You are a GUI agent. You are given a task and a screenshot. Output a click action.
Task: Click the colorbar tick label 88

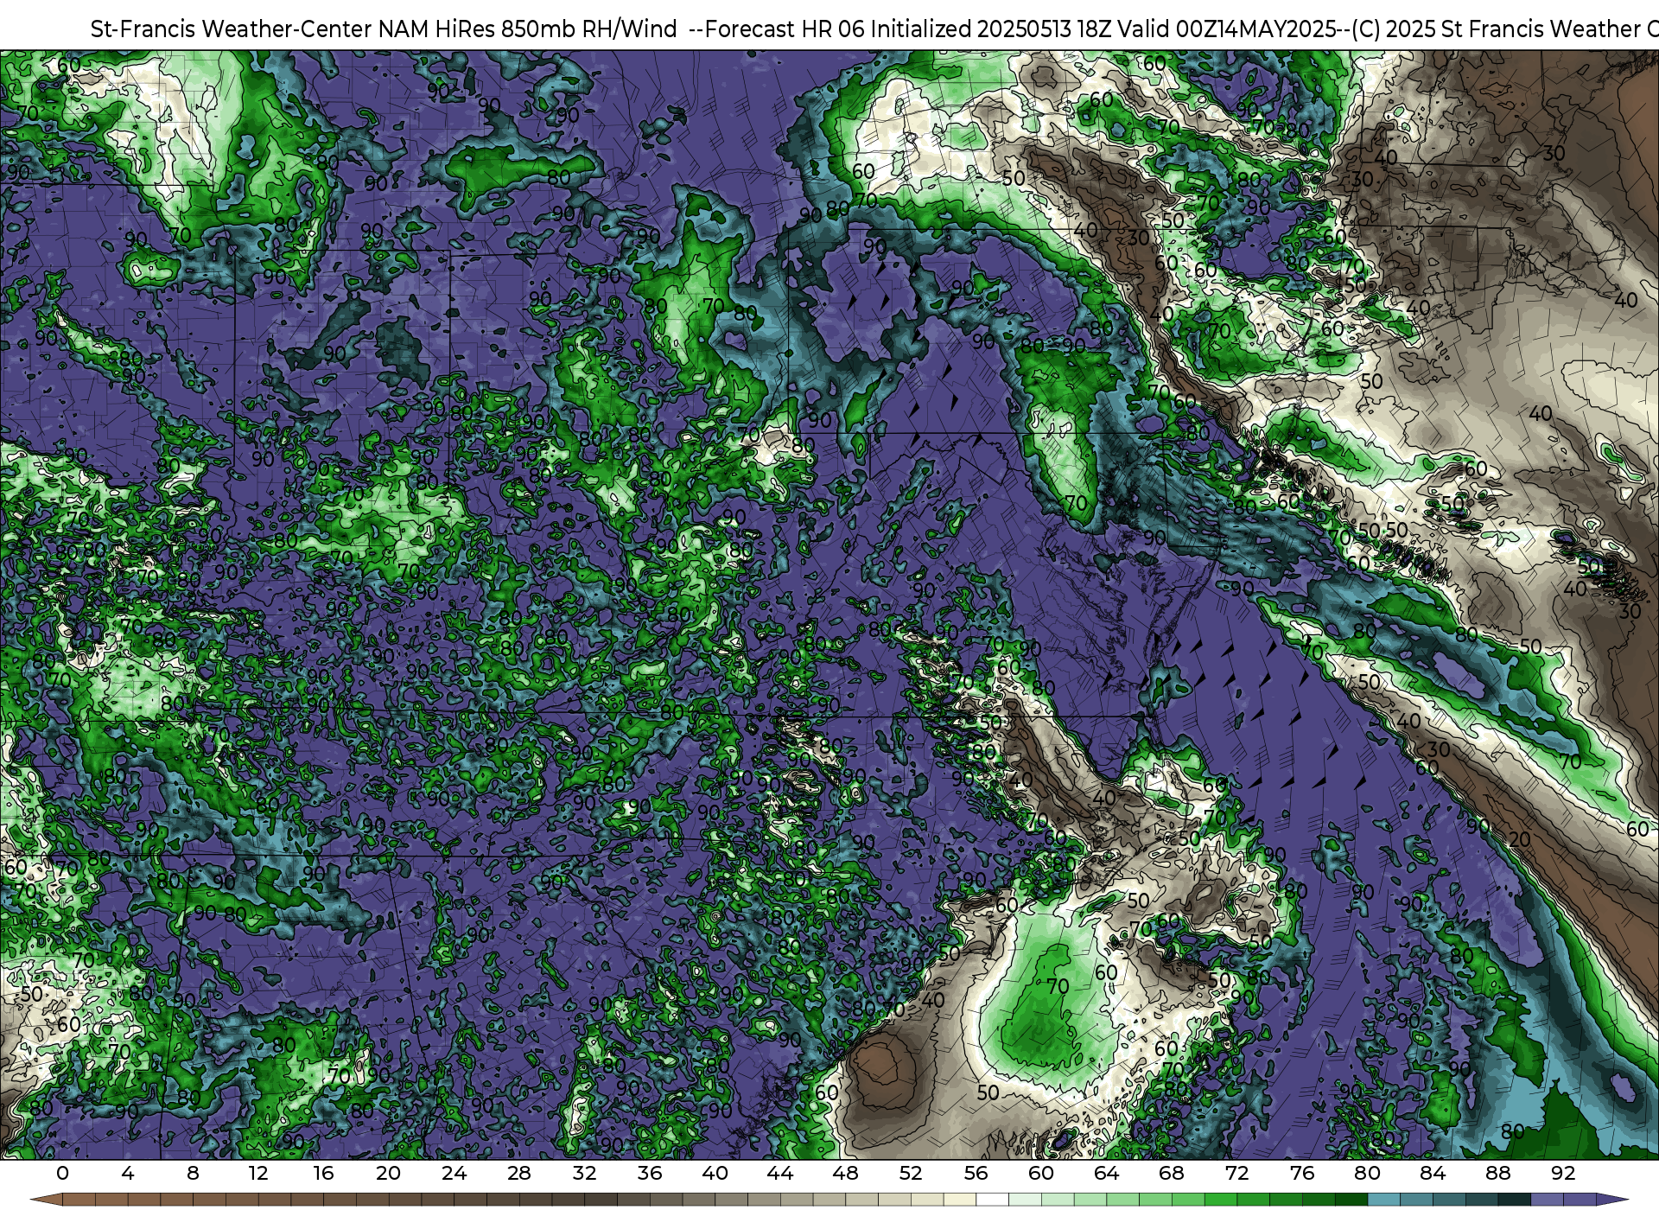coord(1498,1174)
